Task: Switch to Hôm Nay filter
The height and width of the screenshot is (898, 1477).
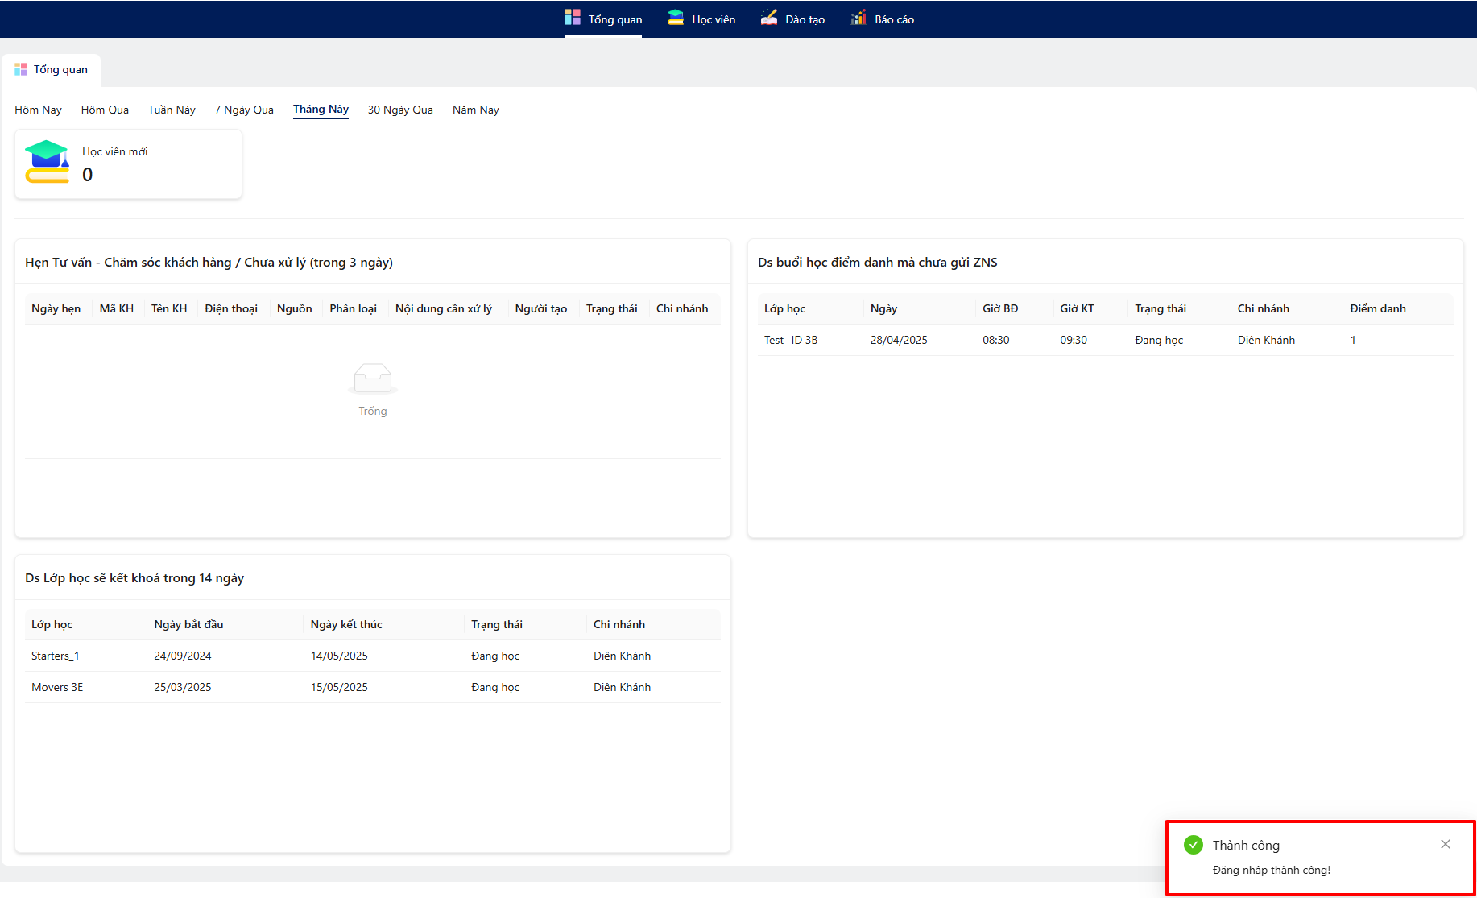Action: (38, 110)
